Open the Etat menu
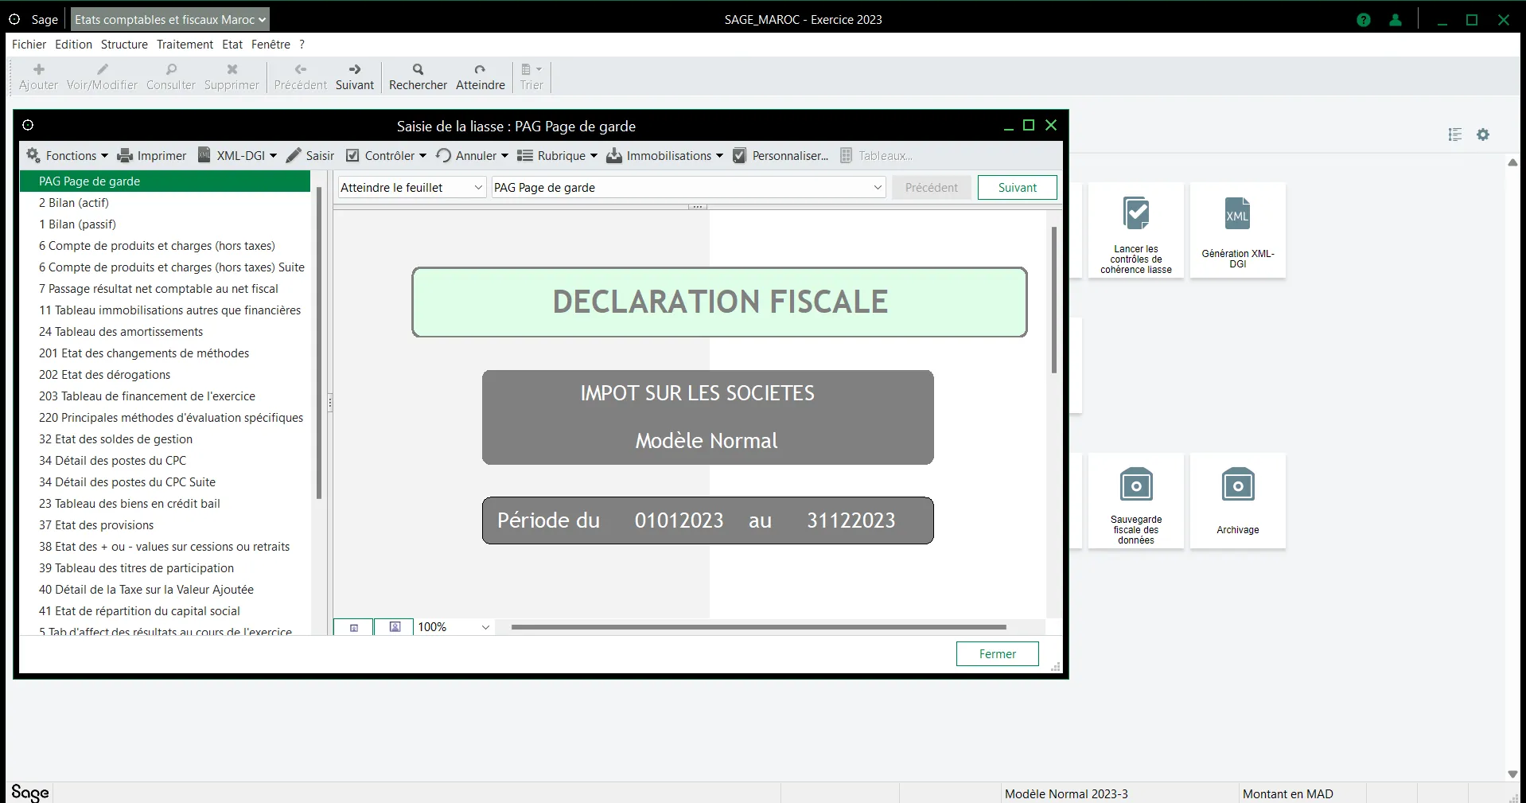The image size is (1526, 803). point(232,45)
